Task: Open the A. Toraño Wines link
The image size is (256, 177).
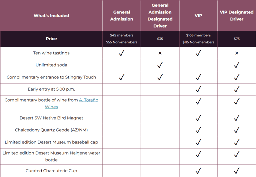Action: (71, 103)
